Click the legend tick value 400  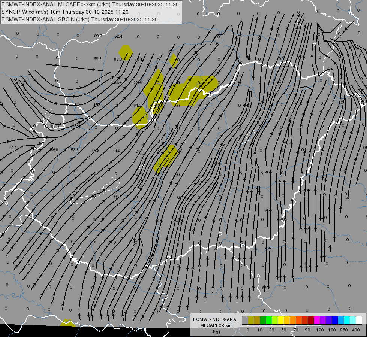(356, 330)
